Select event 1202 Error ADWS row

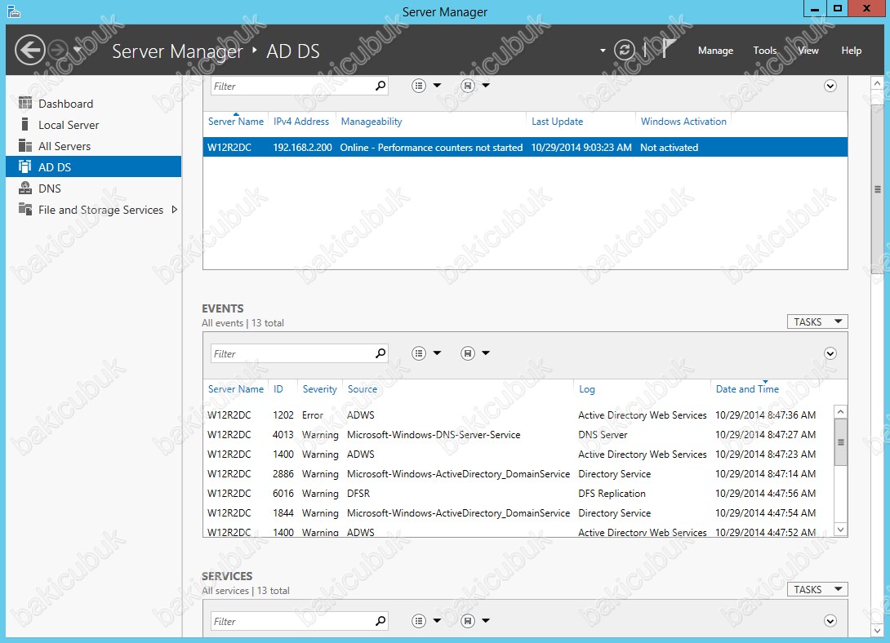click(518, 415)
